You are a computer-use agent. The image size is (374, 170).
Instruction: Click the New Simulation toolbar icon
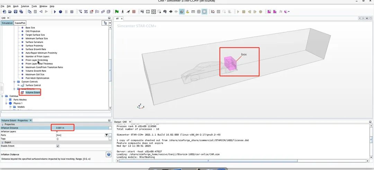[4, 12]
